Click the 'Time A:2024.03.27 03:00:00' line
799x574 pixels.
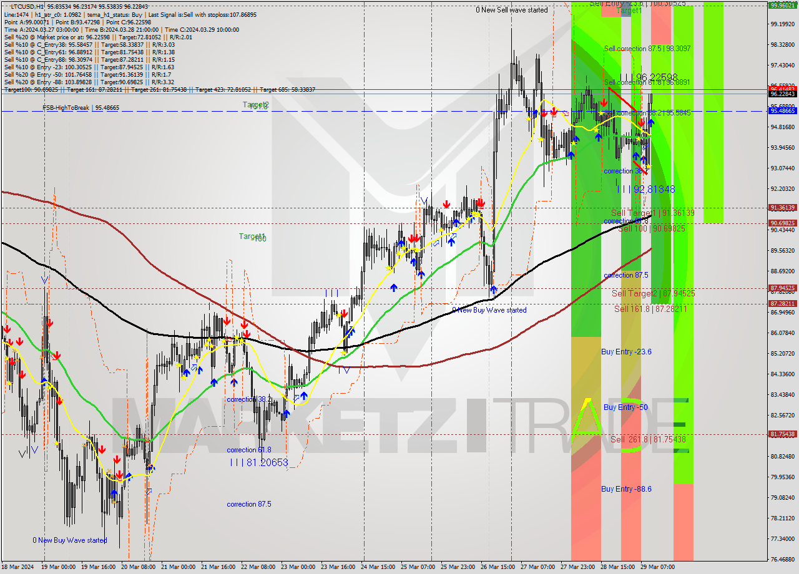pos(122,29)
